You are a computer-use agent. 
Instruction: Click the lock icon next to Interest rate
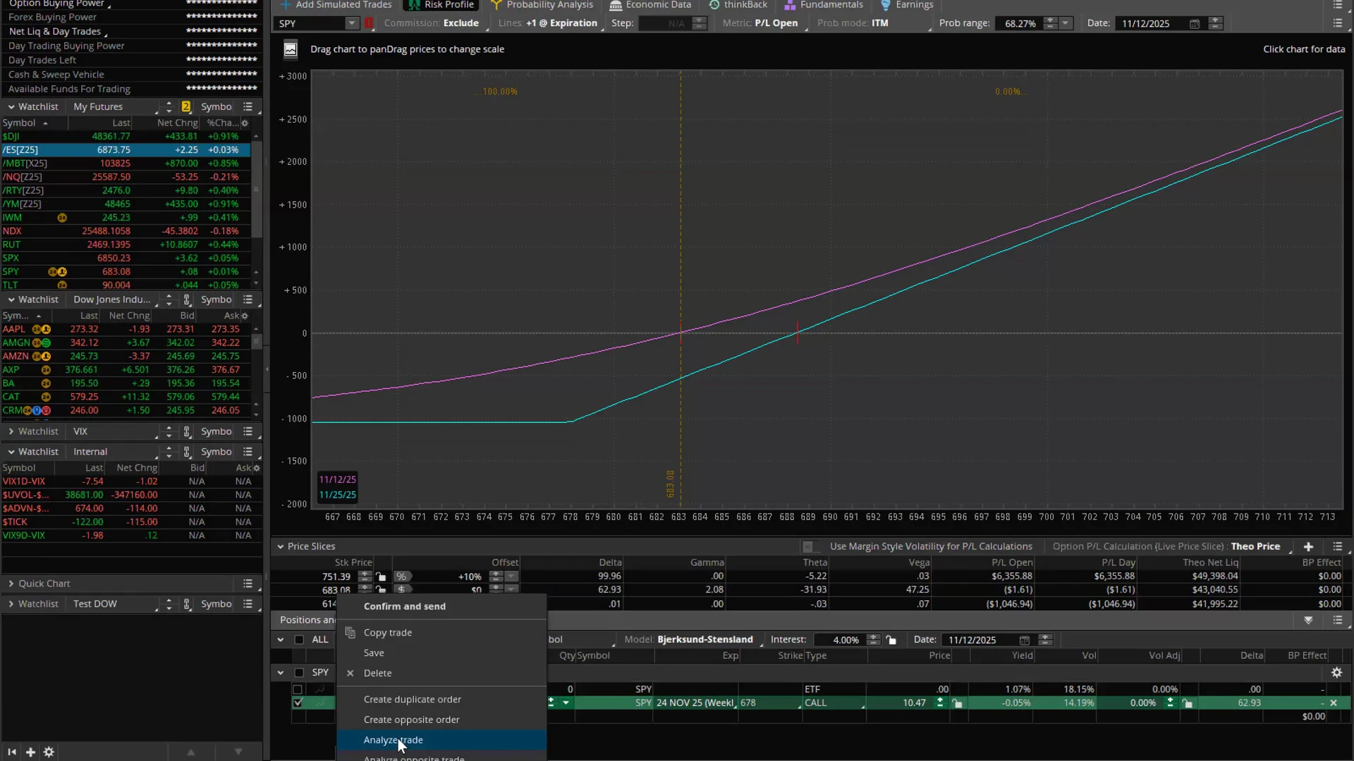(x=891, y=640)
